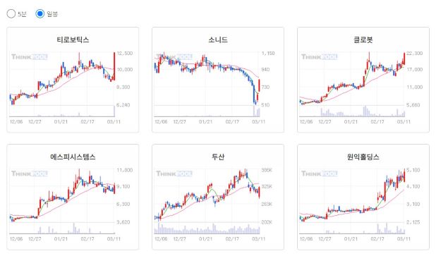Click the ThinkPool watermark in 두산 chart
This screenshot has width=436, height=256.
click(174, 174)
